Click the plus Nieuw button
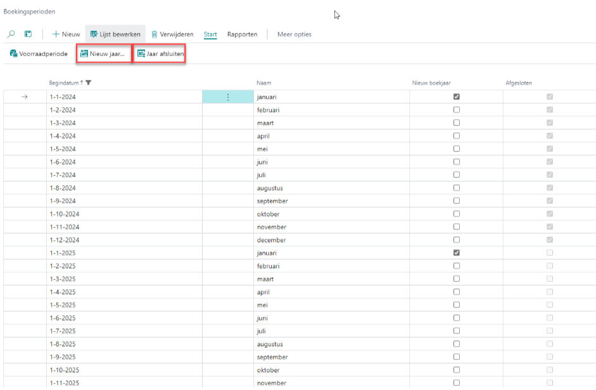596x390 pixels. (66, 34)
